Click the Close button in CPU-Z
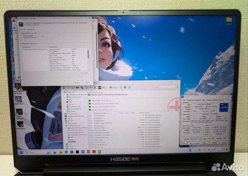 click(x=224, y=143)
